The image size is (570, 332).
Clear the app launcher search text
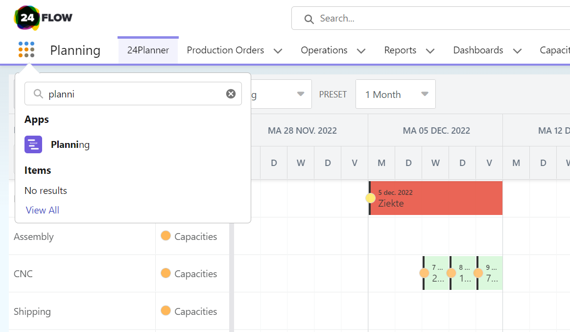(x=231, y=94)
